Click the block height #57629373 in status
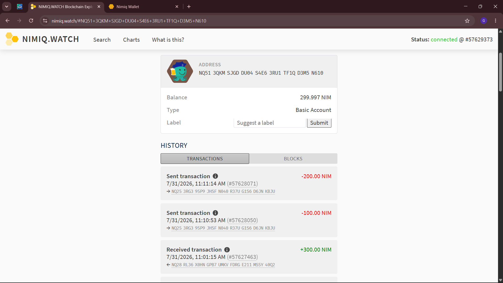This screenshot has height=283, width=503. pyautogui.click(x=479, y=40)
